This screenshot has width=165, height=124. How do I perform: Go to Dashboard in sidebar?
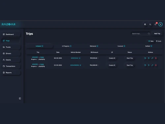pyautogui.click(x=11, y=34)
